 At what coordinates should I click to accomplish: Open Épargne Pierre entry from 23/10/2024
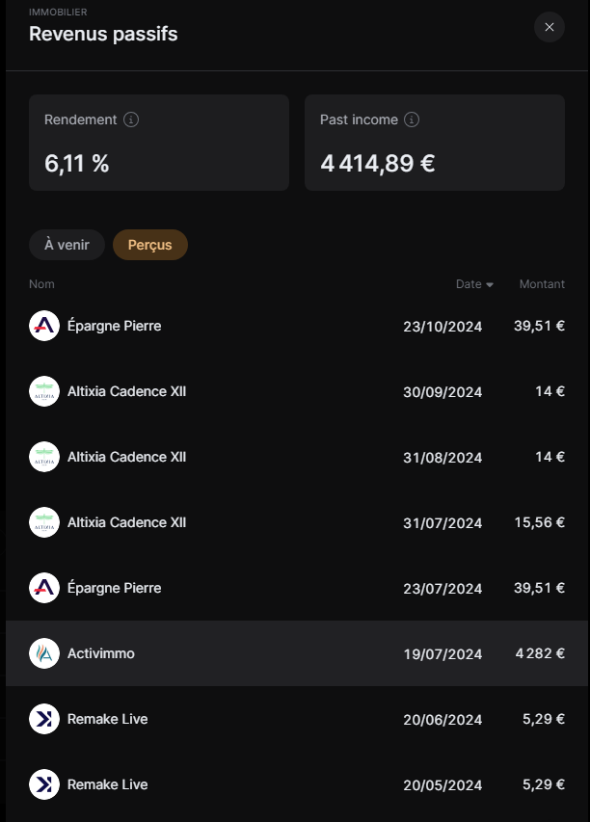[x=296, y=326]
